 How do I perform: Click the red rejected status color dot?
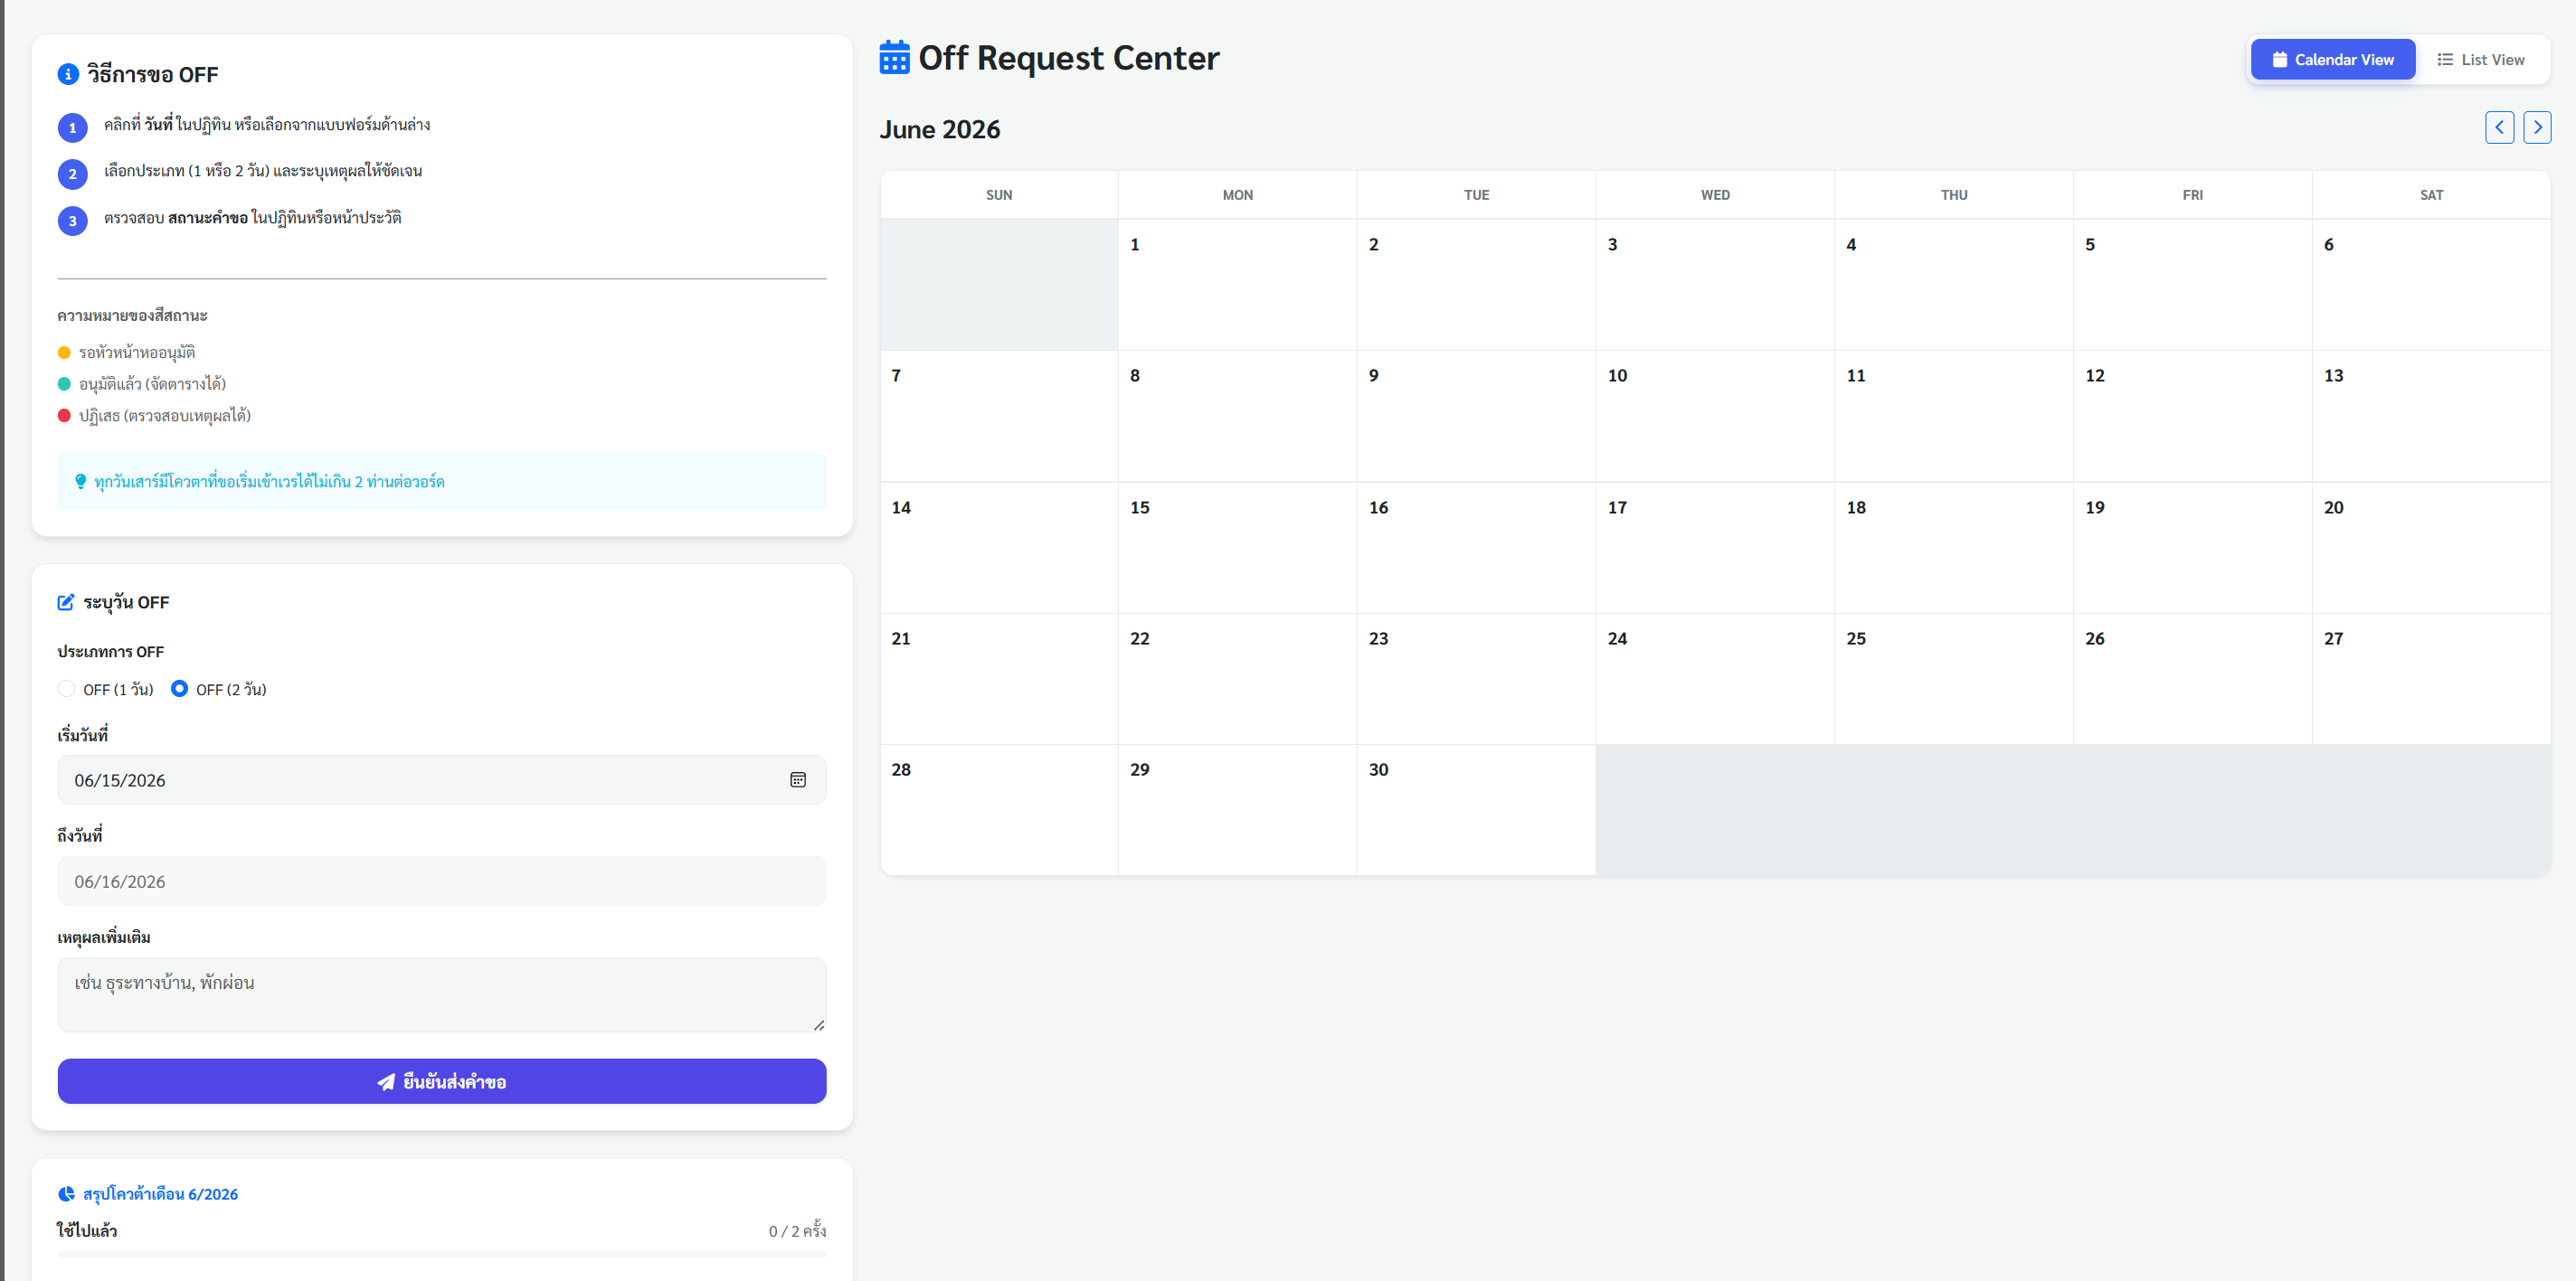64,416
